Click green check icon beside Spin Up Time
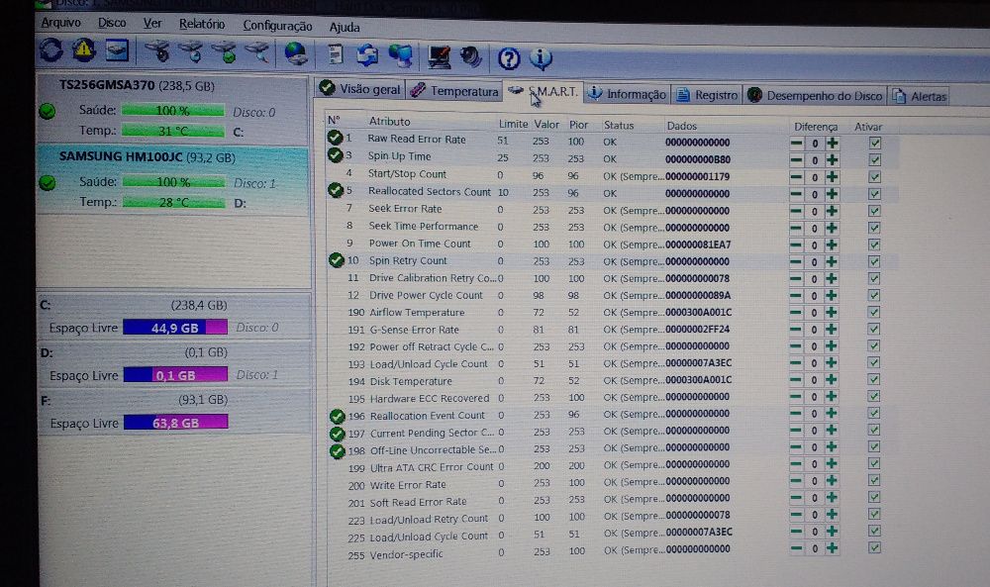Image resolution: width=990 pixels, height=587 pixels. 335,154
